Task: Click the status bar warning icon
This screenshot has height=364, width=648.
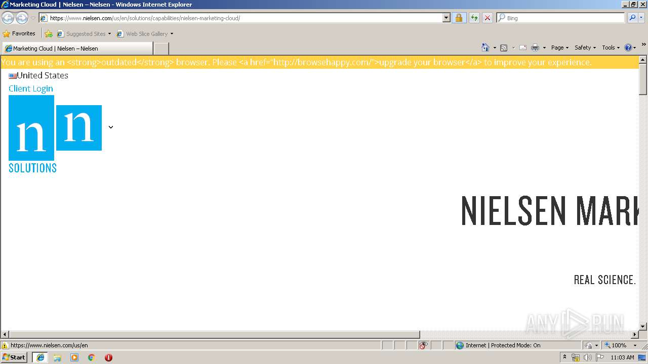Action: [x=5, y=345]
